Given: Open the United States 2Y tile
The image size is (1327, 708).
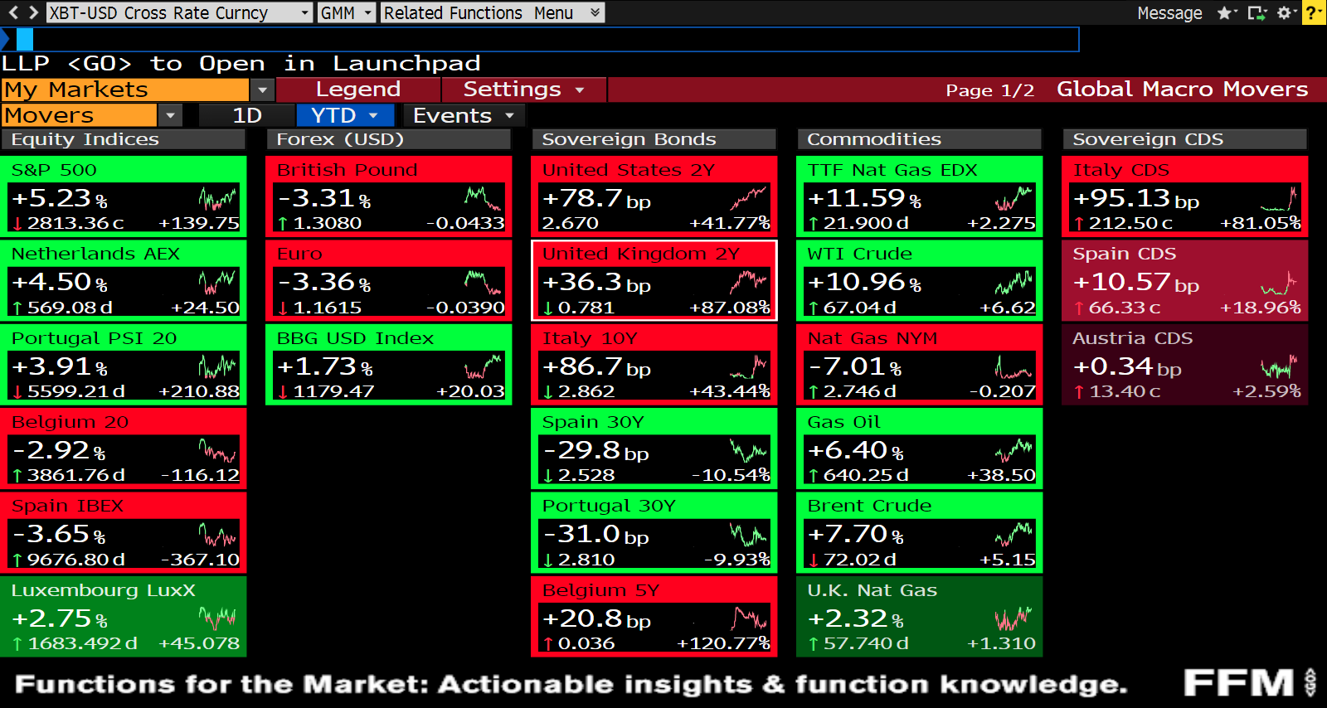Looking at the screenshot, I should 654,196.
